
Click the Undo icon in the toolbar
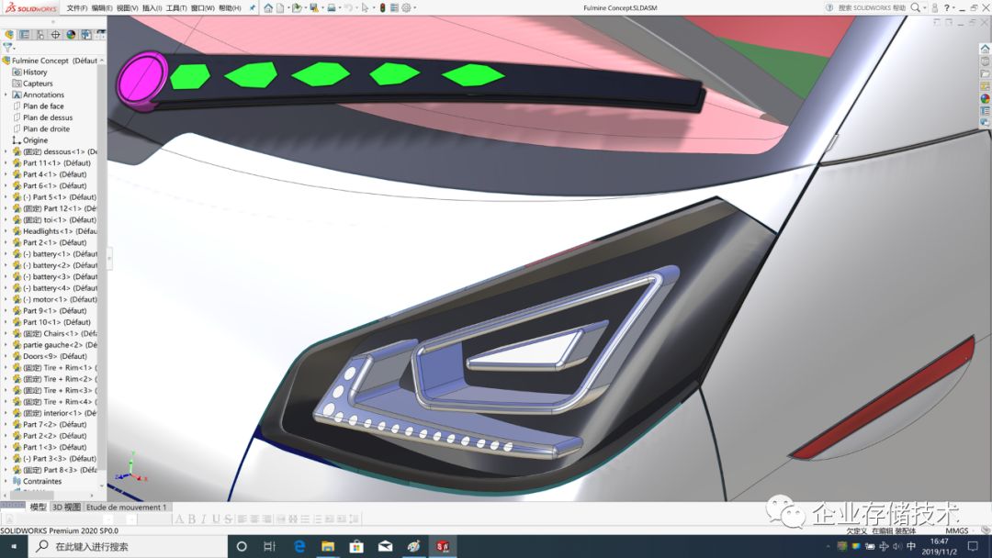pos(349,8)
